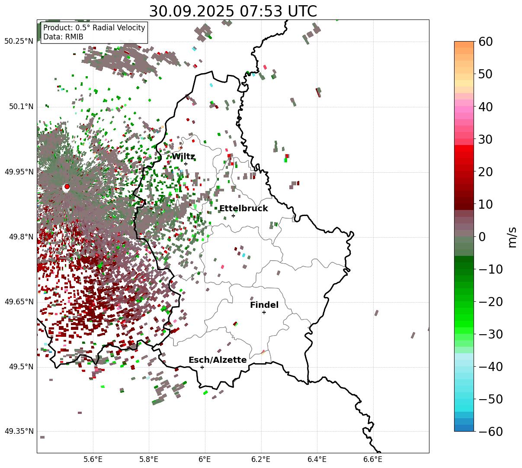Click the 49.65°N latitude label
This screenshot has width=522, height=468.
[19, 302]
